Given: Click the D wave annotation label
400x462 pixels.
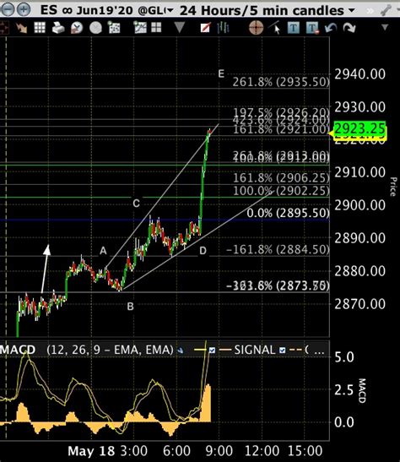Looking at the screenshot, I should click(x=203, y=251).
